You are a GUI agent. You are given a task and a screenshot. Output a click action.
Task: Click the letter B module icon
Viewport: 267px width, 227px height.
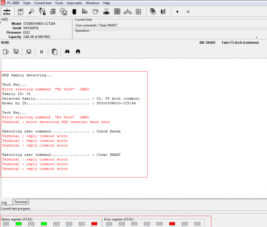pyautogui.click(x=84, y=11)
